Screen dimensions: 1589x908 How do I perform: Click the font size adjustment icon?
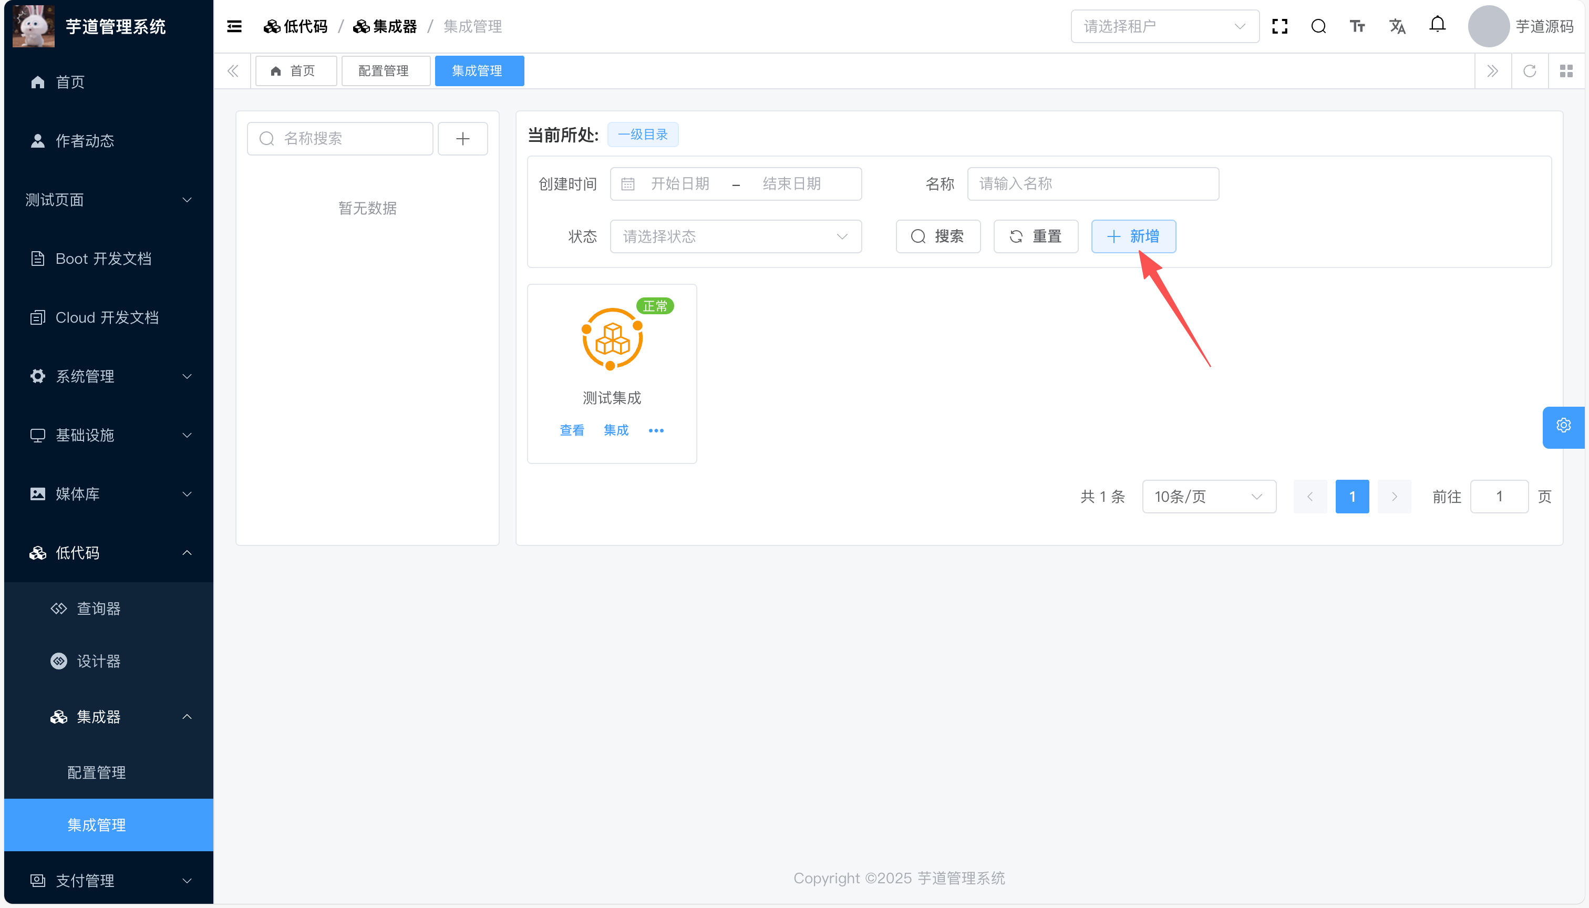point(1357,26)
